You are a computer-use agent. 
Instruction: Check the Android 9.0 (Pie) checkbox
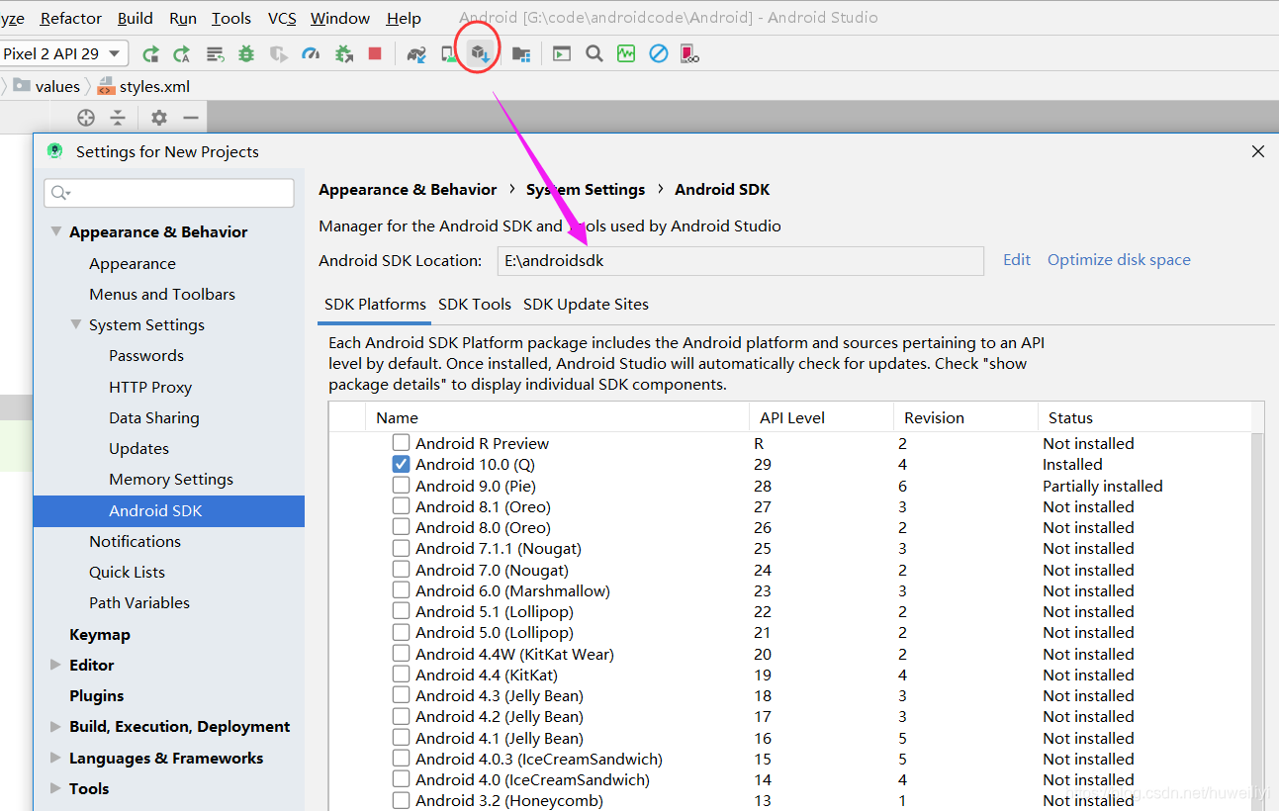tap(401, 486)
